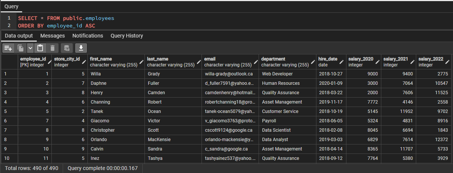Select the Query tab
Screen dimensions: 453x173
point(11,6)
